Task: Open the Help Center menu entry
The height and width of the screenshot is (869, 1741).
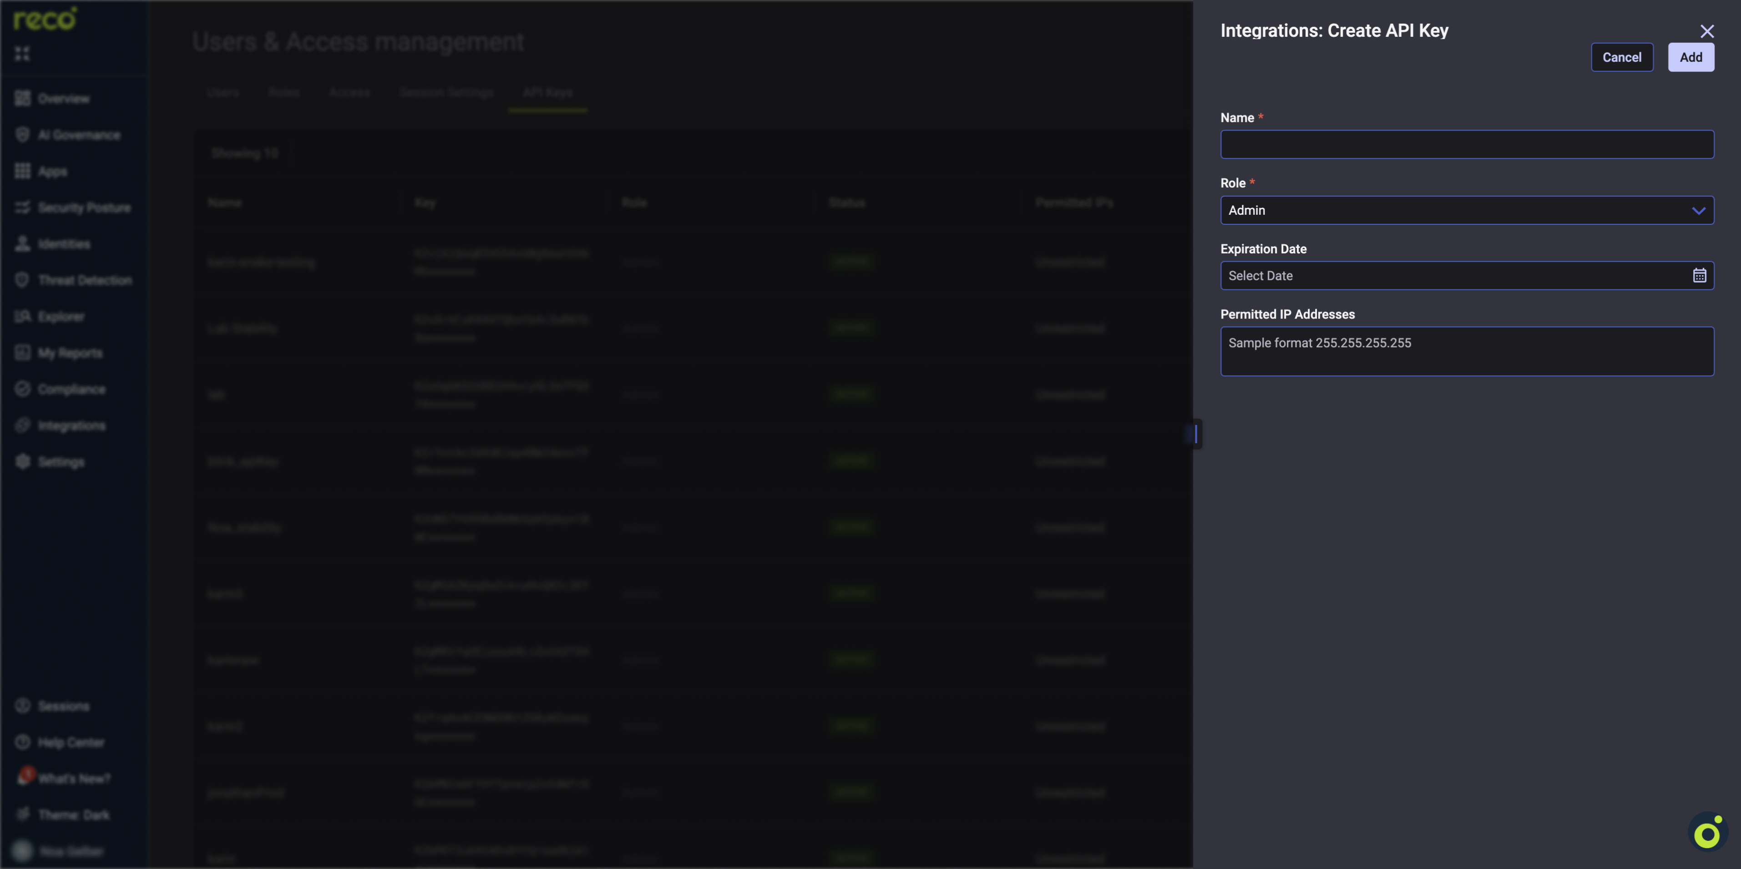Action: (70, 742)
